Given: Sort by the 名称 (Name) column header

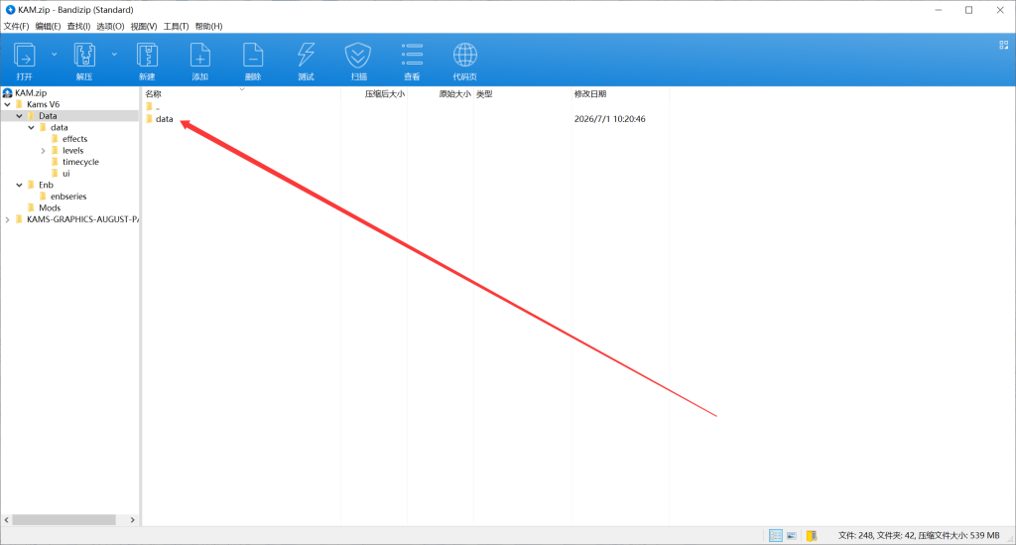Looking at the screenshot, I should pyautogui.click(x=153, y=94).
